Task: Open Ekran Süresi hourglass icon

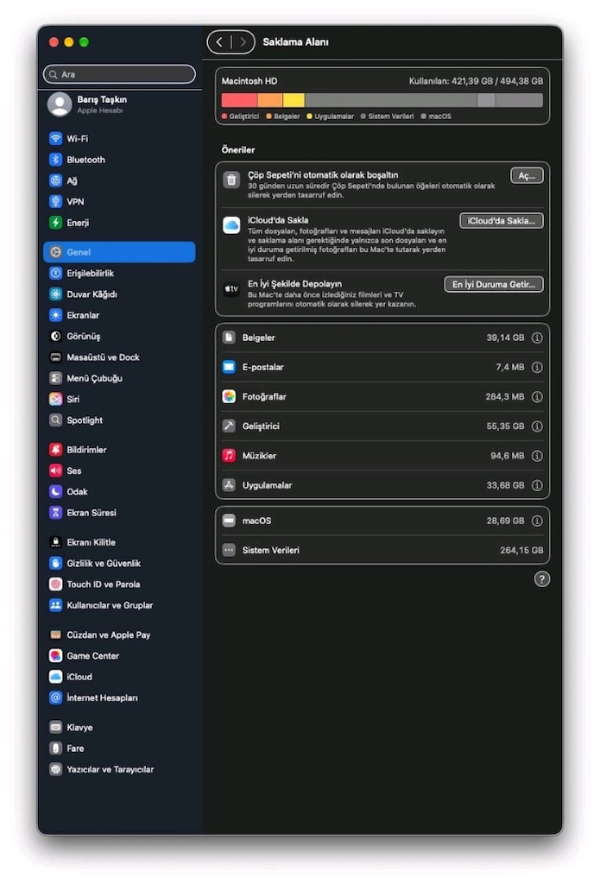Action: pyautogui.click(x=55, y=513)
